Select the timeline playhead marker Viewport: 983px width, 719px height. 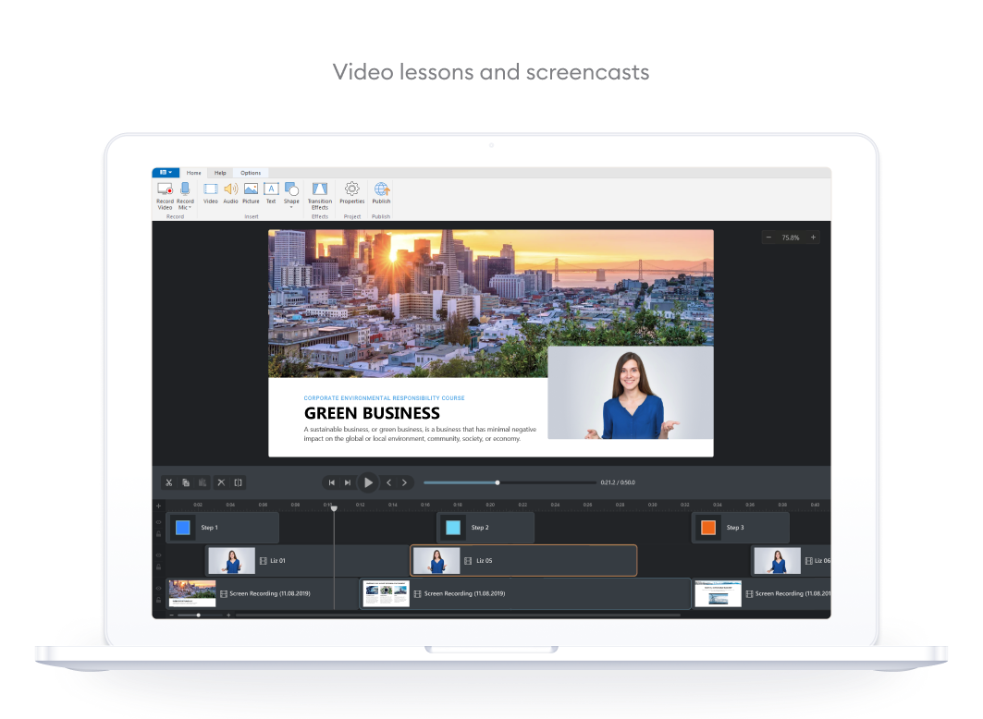(334, 508)
